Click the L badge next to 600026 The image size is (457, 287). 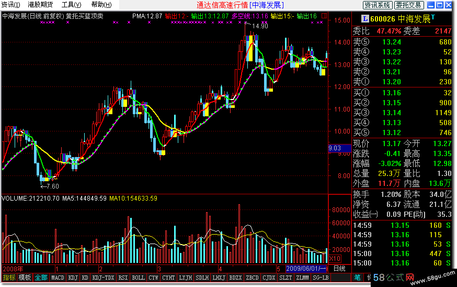(x=364, y=19)
